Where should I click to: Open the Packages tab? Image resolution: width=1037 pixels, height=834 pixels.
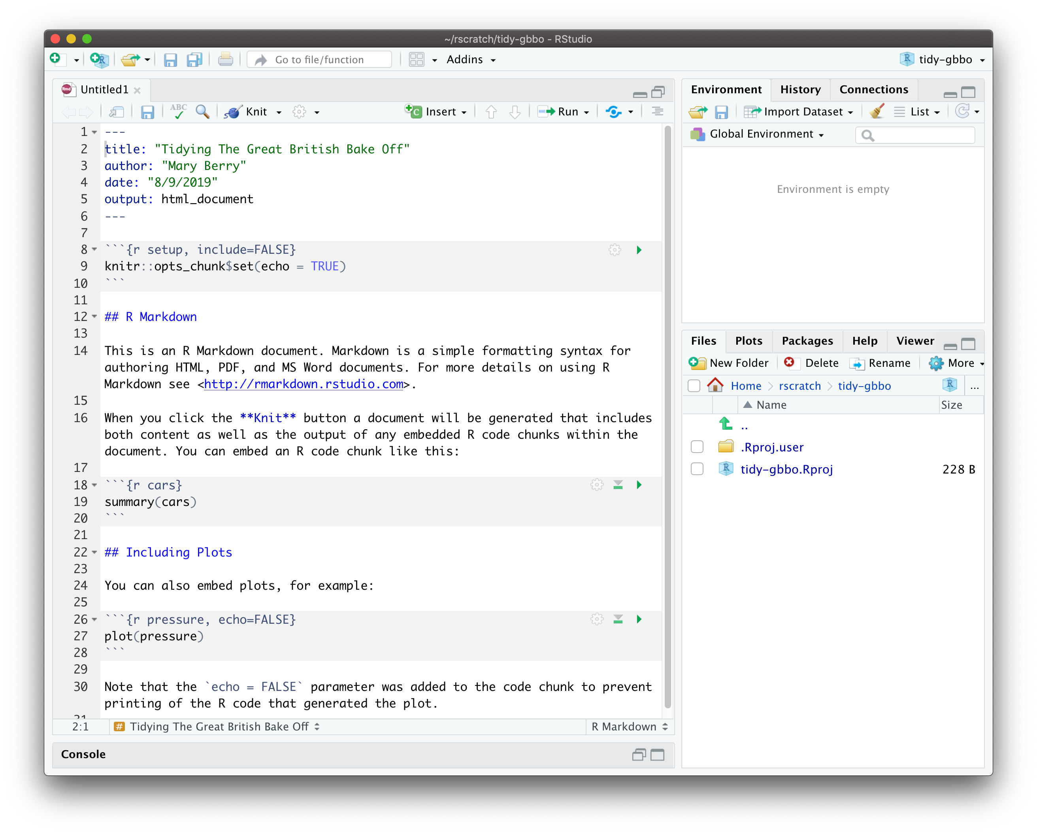(807, 341)
